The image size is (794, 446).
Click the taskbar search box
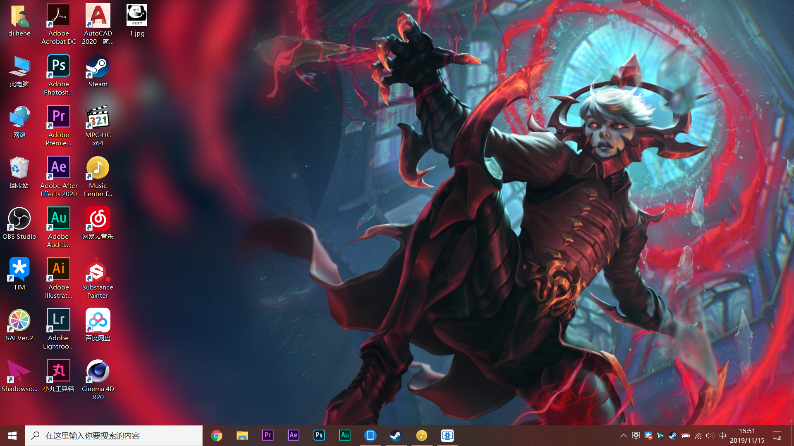pos(114,436)
